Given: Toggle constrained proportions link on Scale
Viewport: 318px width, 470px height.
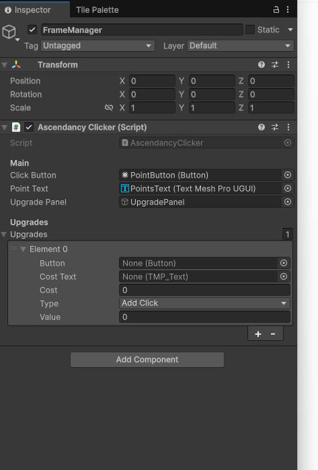Looking at the screenshot, I should point(109,108).
